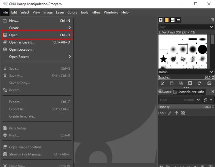Set layer Opacity slider value

click(x=185, y=107)
